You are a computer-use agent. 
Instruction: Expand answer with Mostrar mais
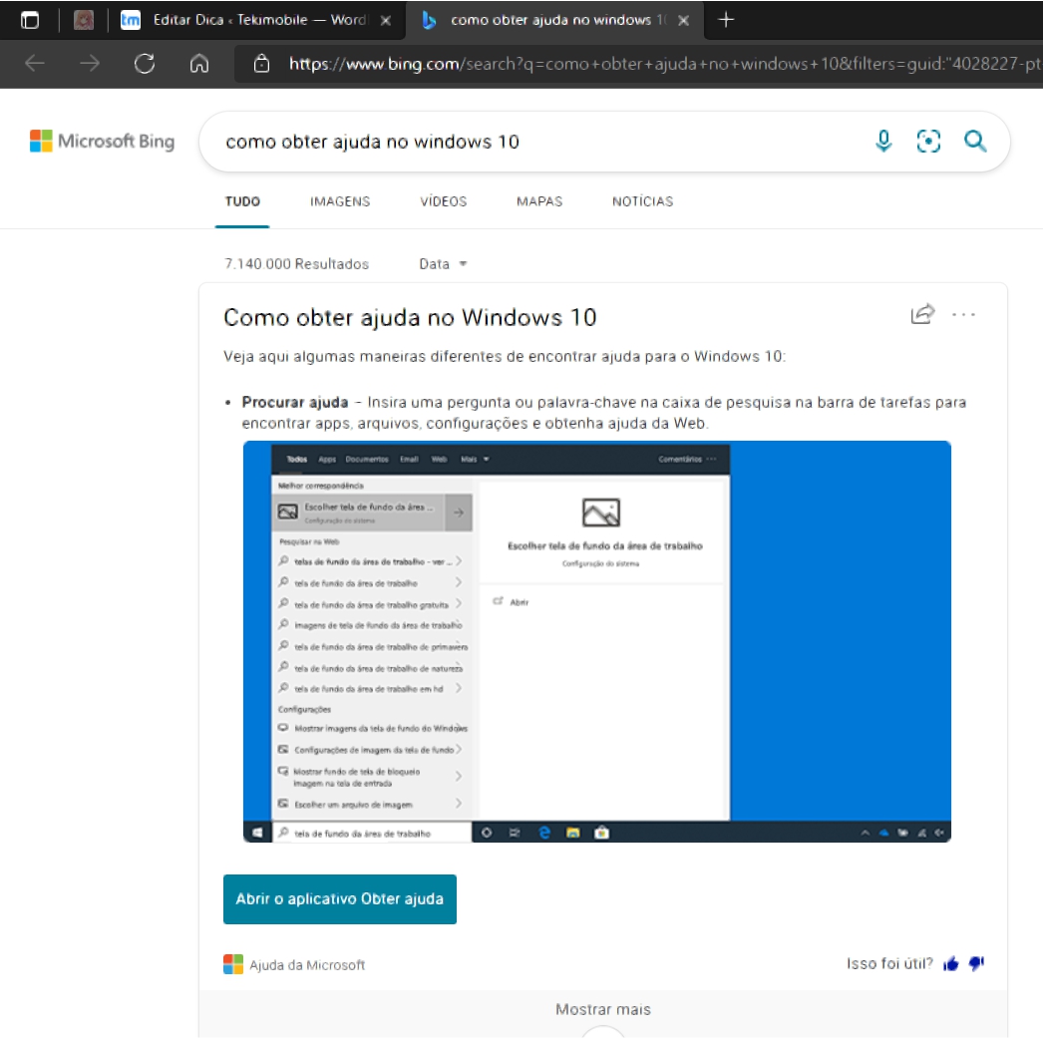pyautogui.click(x=602, y=1009)
